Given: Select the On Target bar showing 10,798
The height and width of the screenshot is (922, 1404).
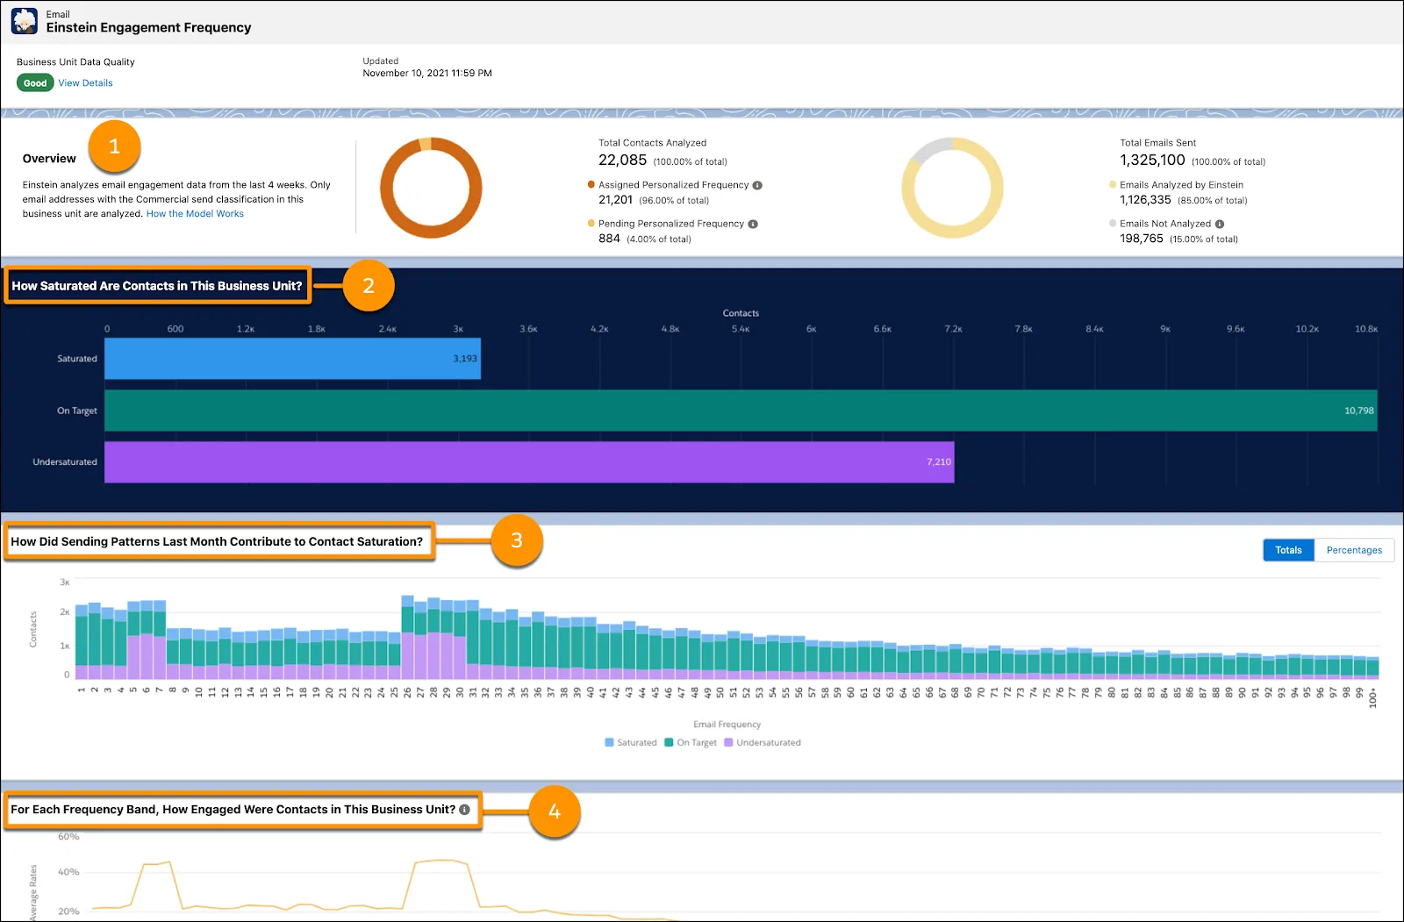Looking at the screenshot, I should 741,411.
